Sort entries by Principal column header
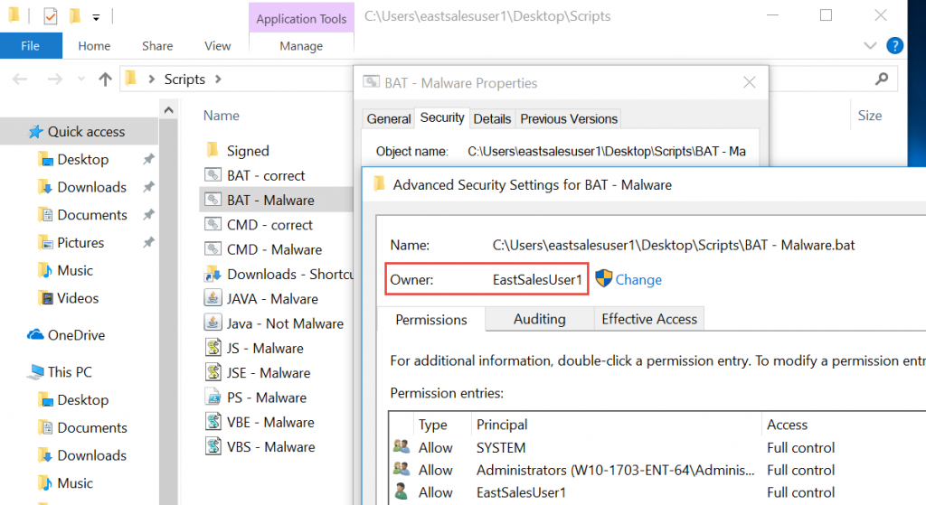Image resolution: width=926 pixels, height=505 pixels. [x=501, y=425]
